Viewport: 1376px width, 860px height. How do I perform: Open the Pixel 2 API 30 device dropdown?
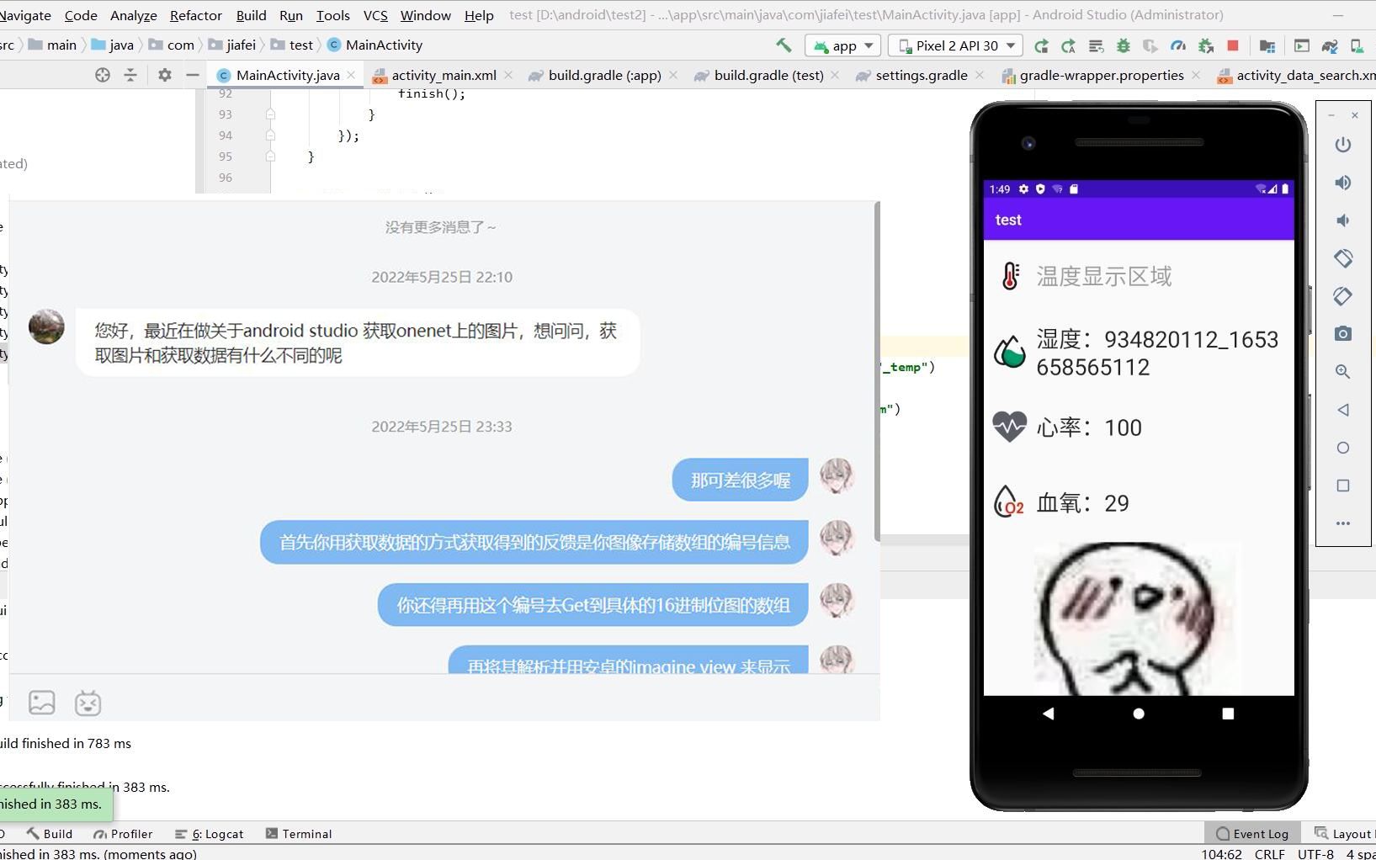click(x=954, y=45)
